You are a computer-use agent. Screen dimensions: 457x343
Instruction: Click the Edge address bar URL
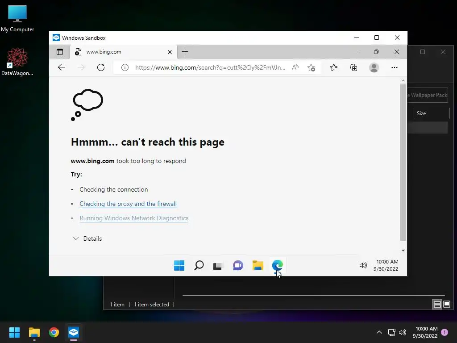coord(210,68)
